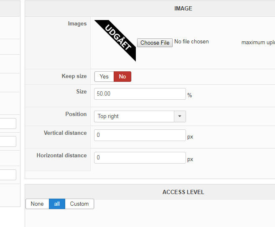Viewport: 275px width, 227px height.
Task: Click the Keep size label
Action: 74,76
